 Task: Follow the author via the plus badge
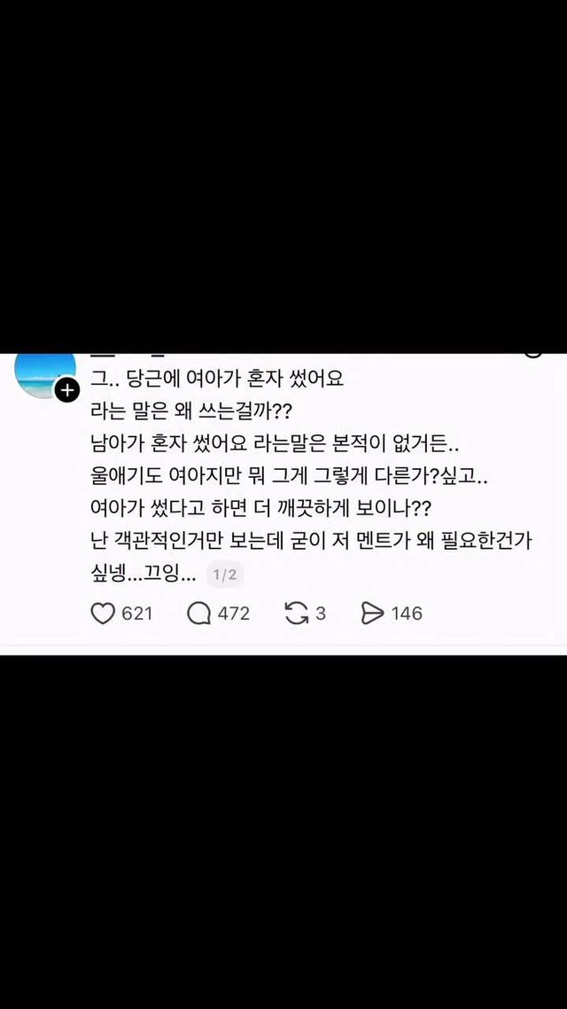[66, 390]
